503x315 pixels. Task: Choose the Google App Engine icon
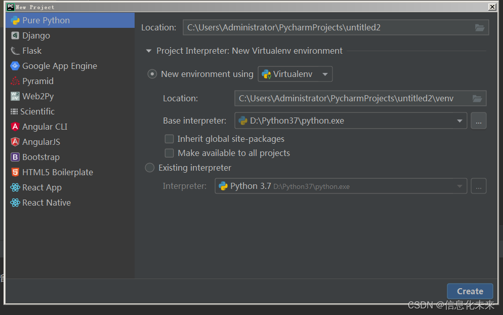click(x=15, y=66)
